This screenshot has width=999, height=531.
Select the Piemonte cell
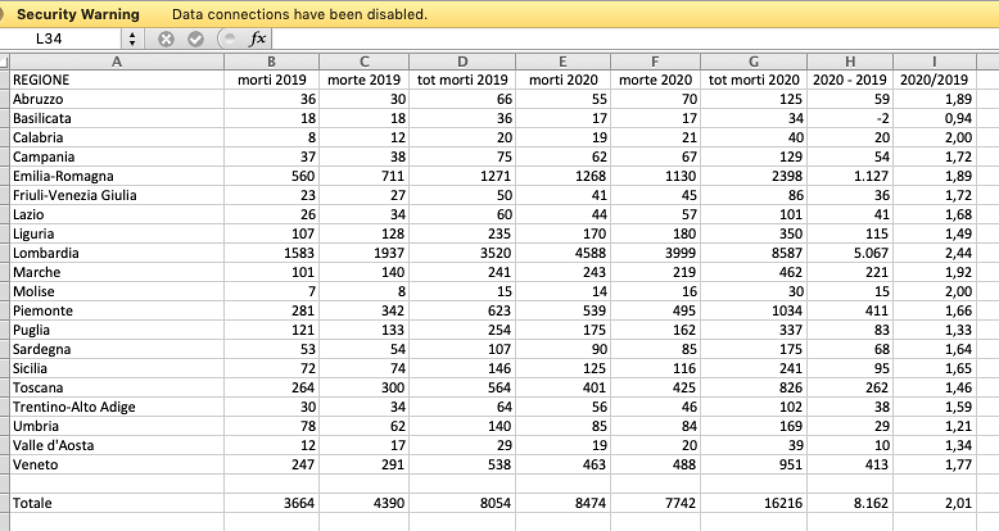point(117,310)
